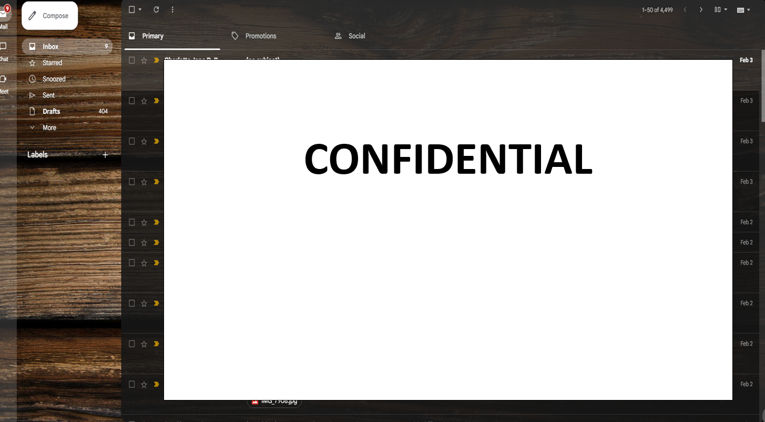The width and height of the screenshot is (765, 422).
Task: Open the Drafts folder
Action: 67,111
